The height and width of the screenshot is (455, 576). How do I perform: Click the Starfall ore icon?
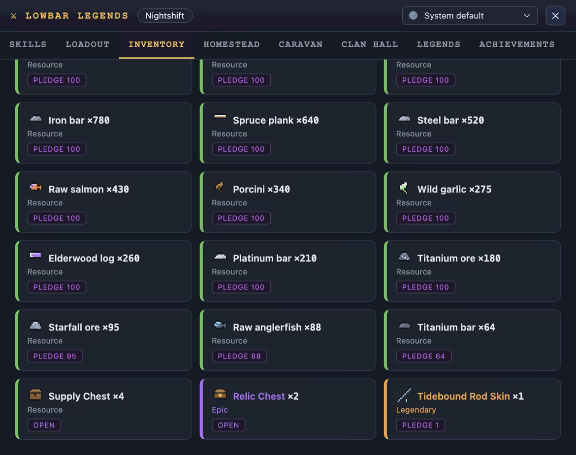point(35,325)
